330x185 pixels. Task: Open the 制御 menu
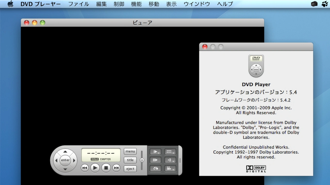coord(119,4)
